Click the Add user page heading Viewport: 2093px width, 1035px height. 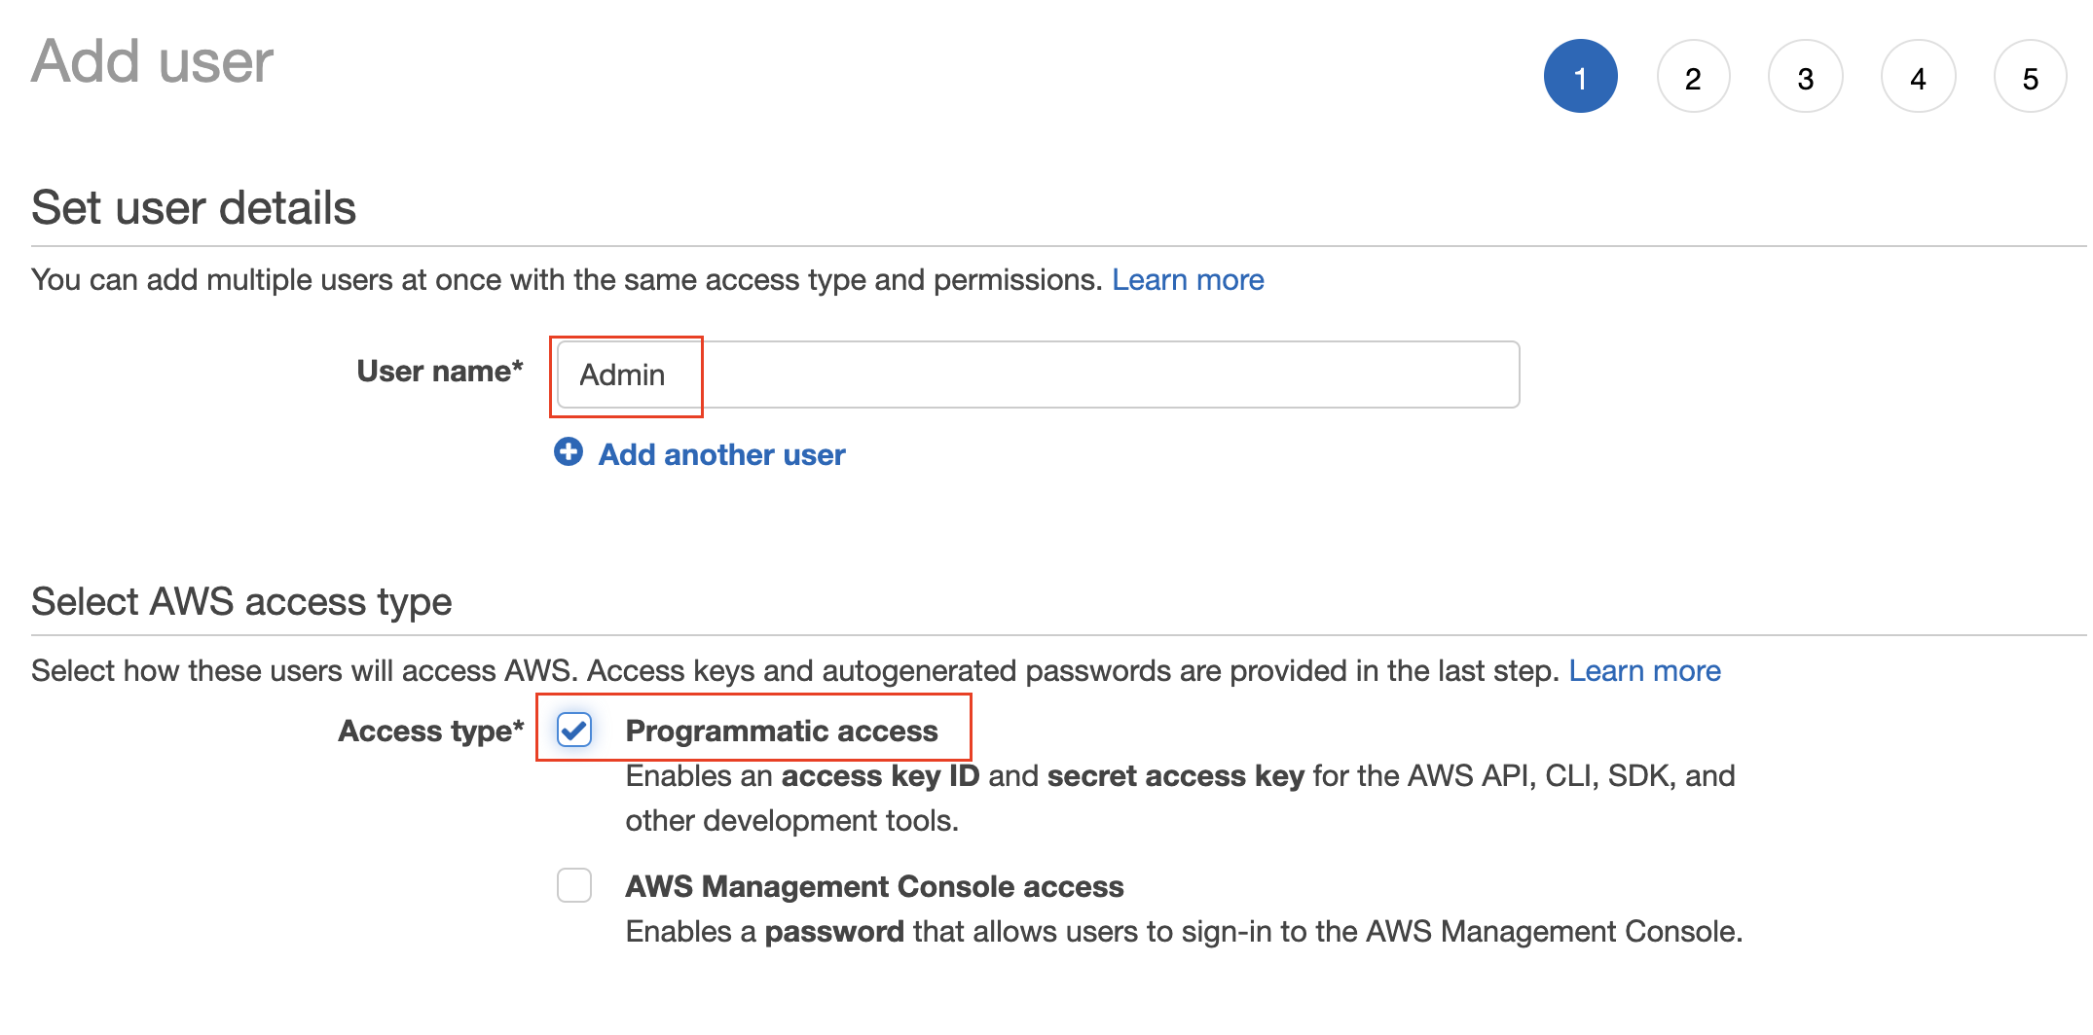151,60
